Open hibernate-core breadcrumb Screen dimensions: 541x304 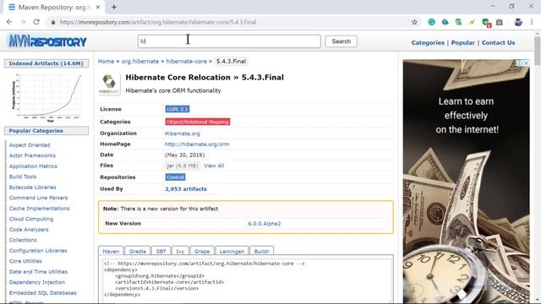(x=186, y=62)
